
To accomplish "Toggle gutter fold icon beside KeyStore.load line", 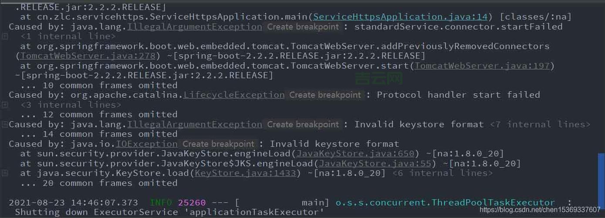I will click(5, 174).
